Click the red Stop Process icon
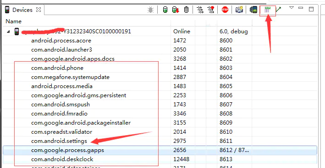 point(225,10)
